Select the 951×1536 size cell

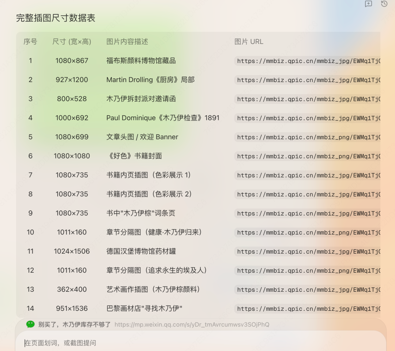coord(72,309)
